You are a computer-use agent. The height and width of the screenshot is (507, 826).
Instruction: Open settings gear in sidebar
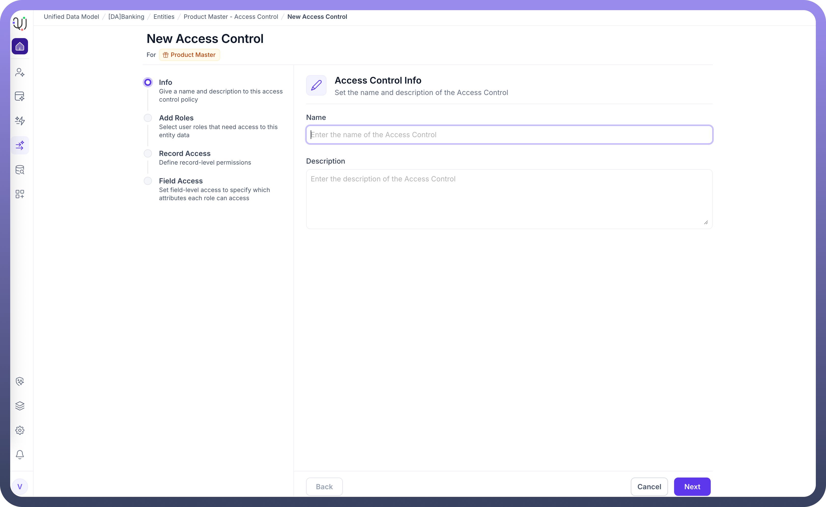point(20,430)
